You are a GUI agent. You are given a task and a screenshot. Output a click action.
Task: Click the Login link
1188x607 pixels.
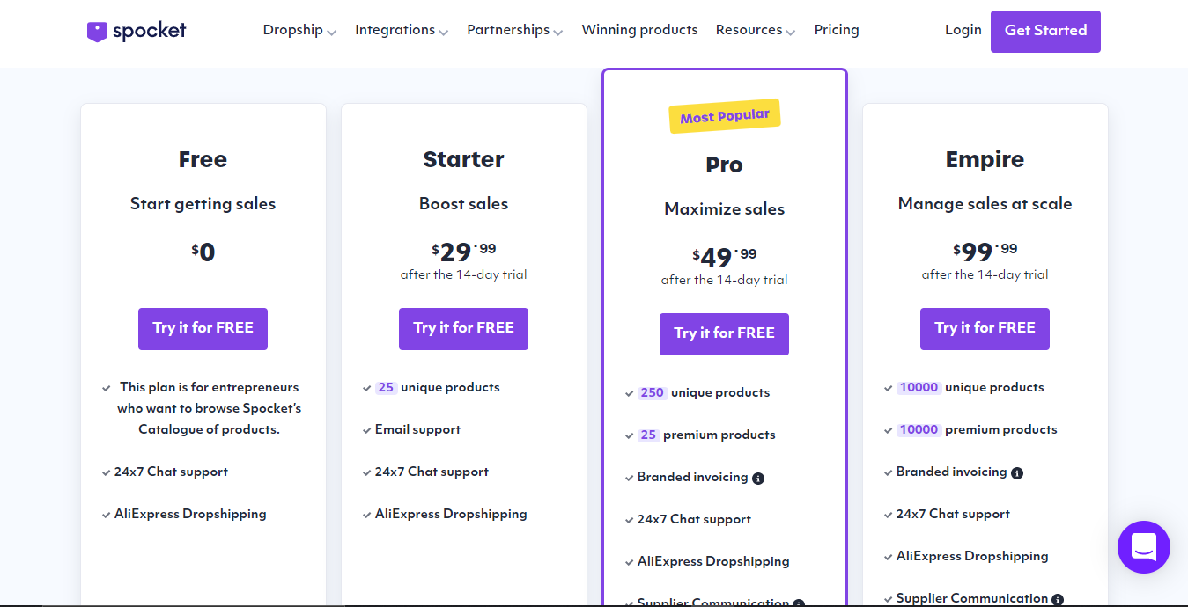[x=963, y=30]
